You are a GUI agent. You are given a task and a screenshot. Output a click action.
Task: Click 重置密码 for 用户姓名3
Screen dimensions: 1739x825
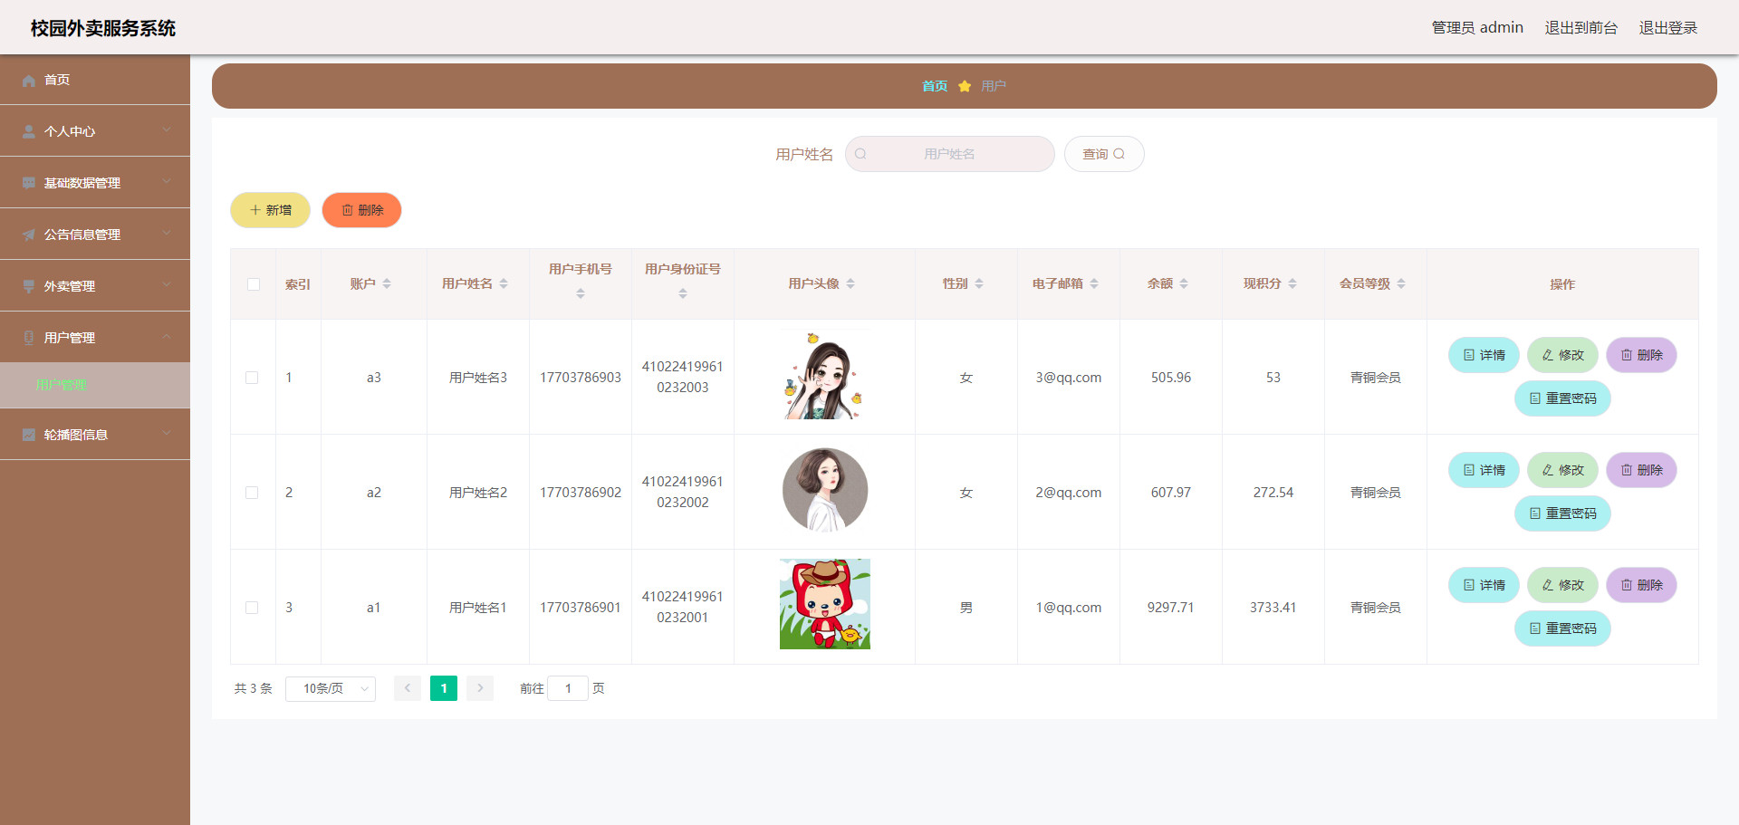click(1562, 398)
